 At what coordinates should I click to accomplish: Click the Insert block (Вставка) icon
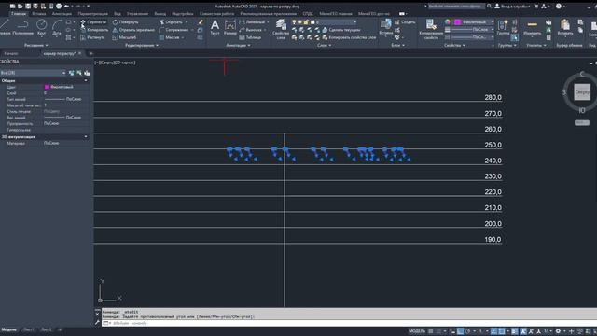click(x=385, y=27)
